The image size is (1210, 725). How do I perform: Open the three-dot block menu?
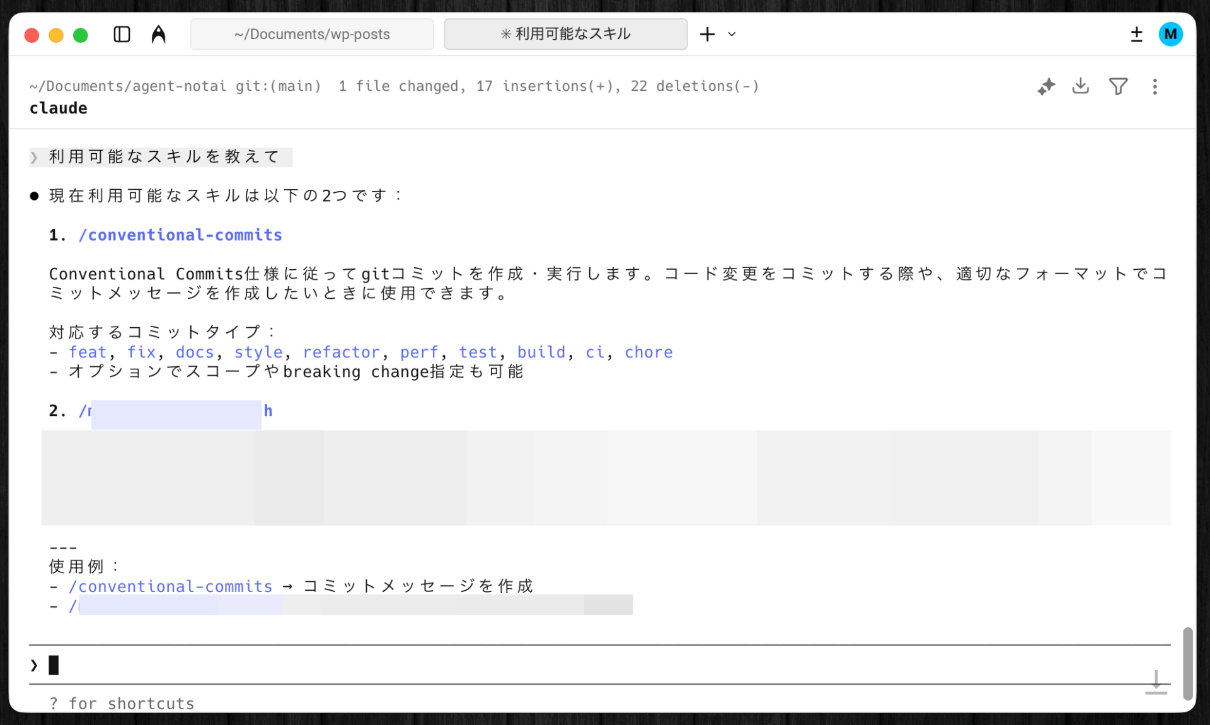click(x=1155, y=86)
